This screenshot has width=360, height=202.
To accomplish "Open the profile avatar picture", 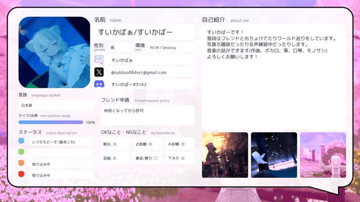I will (54, 52).
